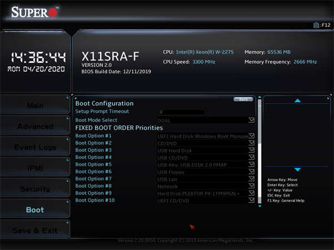
Task: Open the Boot Option #3 dropdown arrow
Action: click(252, 151)
